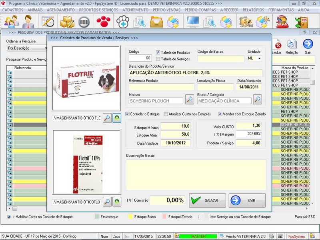Open the RELATÓRIOS menu

(x=253, y=10)
